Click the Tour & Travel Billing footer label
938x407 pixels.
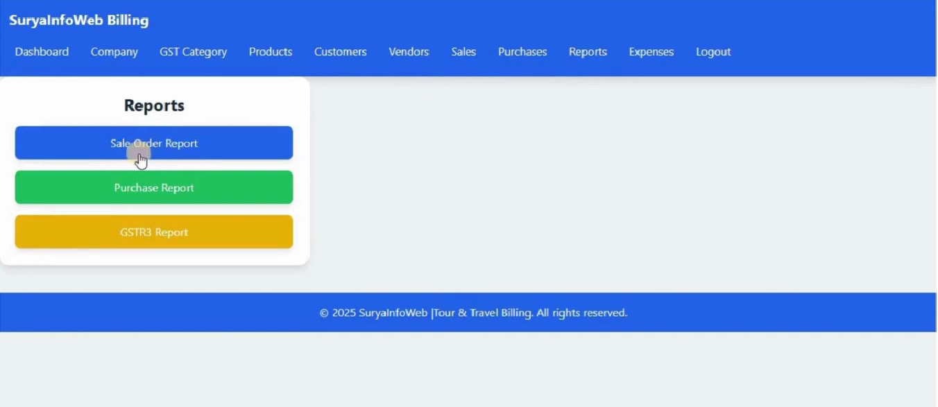(x=483, y=313)
